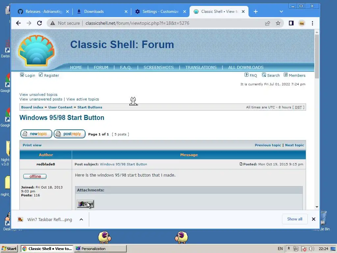Screen dimensions: 337x253
Task: Click the Login link
Action: (x=30, y=75)
